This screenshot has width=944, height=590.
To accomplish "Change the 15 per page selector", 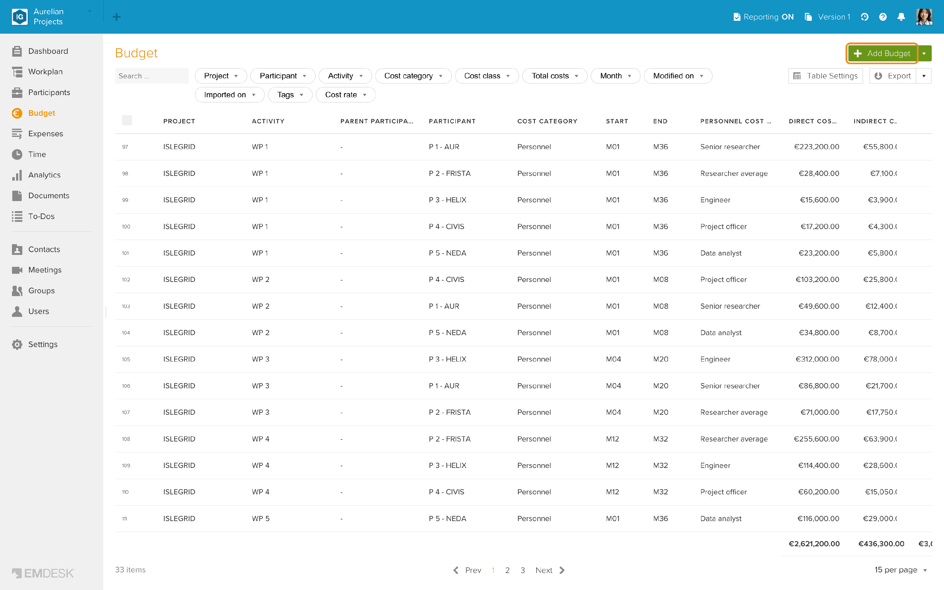I will pos(901,570).
